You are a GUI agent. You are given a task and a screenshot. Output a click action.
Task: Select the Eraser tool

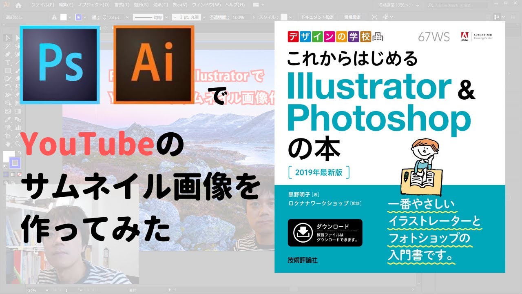18,78
